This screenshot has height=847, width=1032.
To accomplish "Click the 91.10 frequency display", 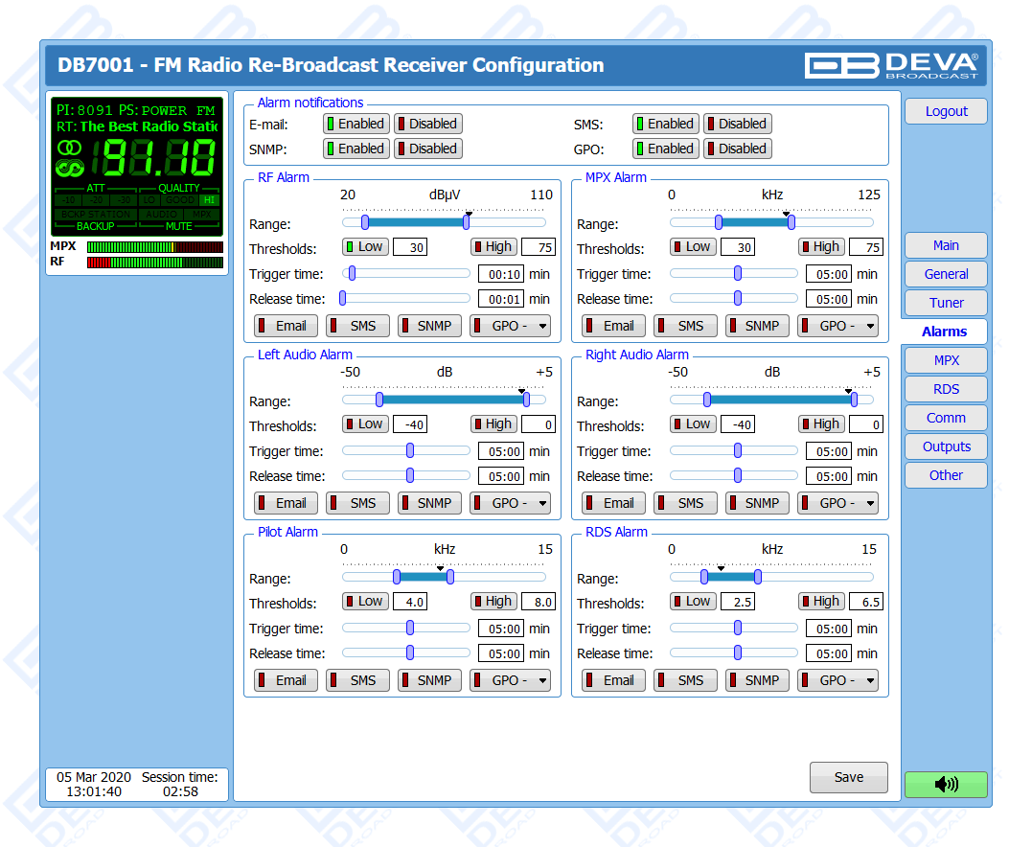I will tap(160, 159).
